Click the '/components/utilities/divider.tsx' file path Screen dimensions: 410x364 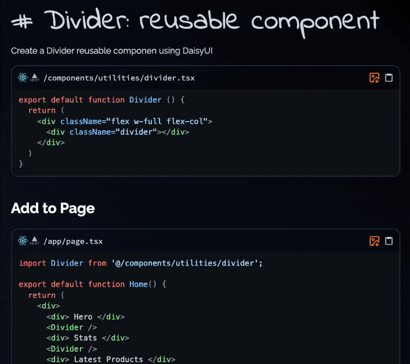(119, 78)
